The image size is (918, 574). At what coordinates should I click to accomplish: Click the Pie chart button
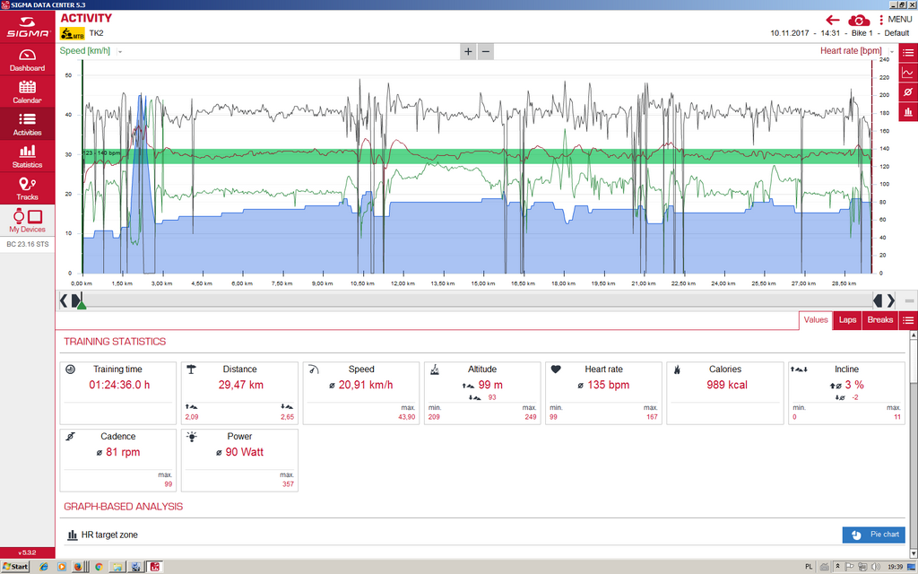click(x=873, y=535)
